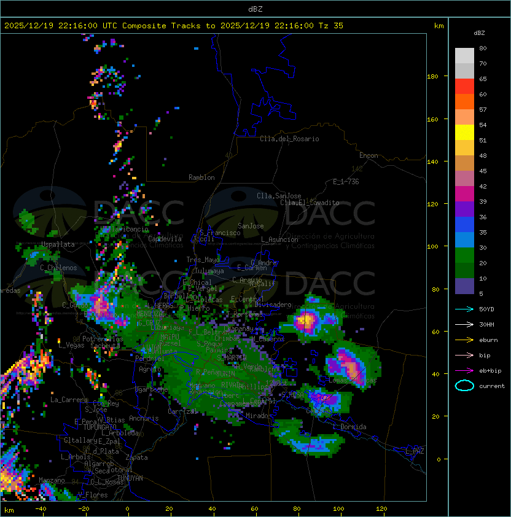The width and height of the screenshot is (511, 517).
Task: Click the 'eburn' legend label
Action: (488, 340)
